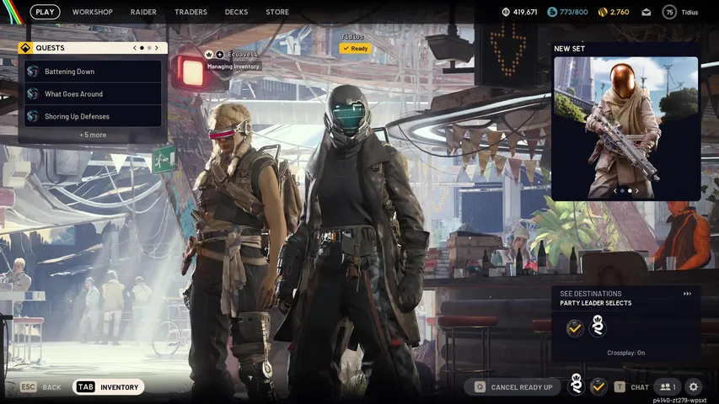Select the Ecuavela player name

[243, 54]
